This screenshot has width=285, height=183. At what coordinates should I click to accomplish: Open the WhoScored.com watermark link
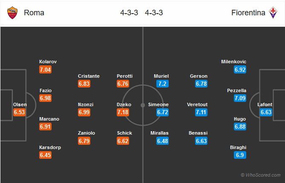click(260, 175)
